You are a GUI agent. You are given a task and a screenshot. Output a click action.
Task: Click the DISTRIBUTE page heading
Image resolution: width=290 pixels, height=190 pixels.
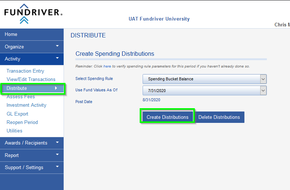click(88, 35)
